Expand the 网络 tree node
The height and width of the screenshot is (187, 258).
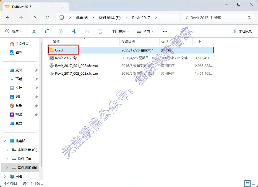(5, 176)
